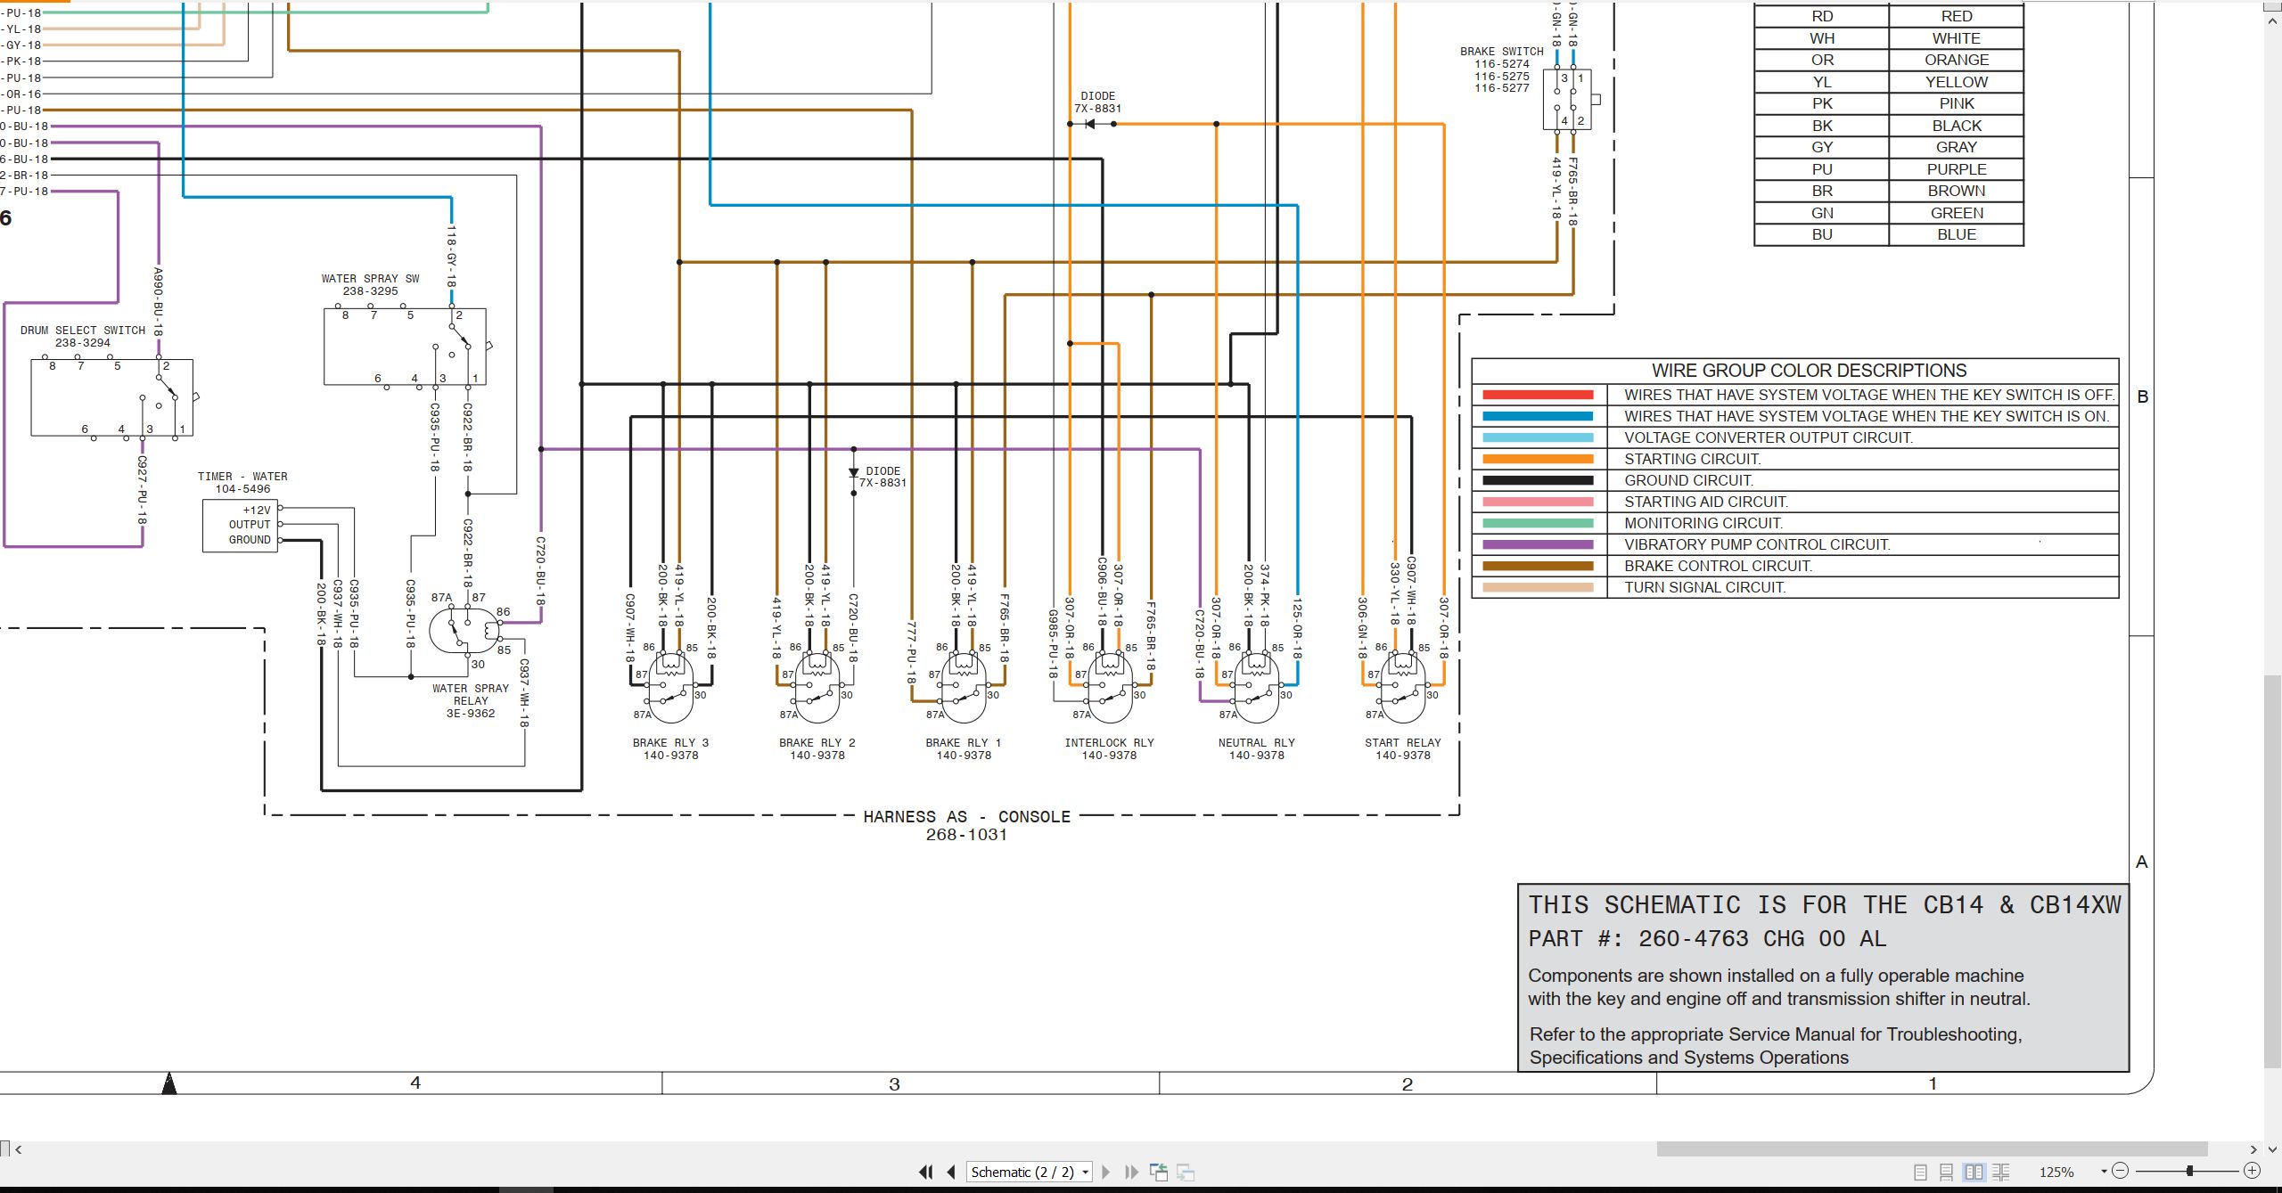Click the scroll right arrow

(x=2253, y=1149)
